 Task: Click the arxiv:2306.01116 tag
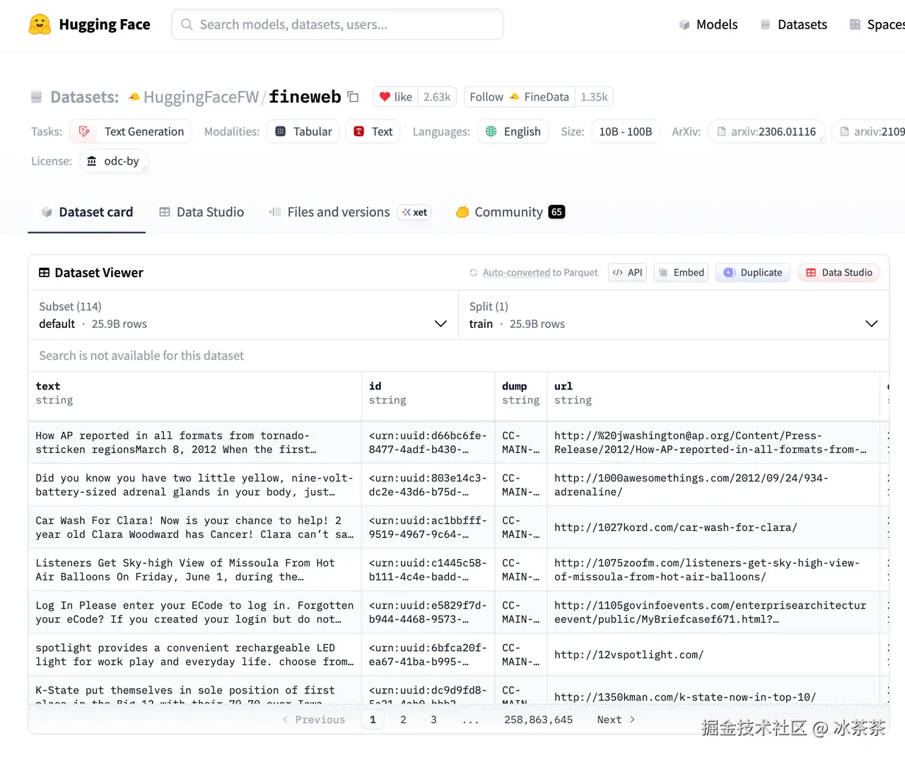tap(766, 131)
